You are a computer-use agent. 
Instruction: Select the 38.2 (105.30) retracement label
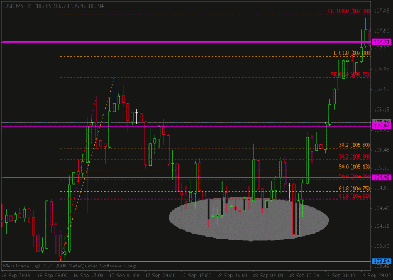click(354, 157)
